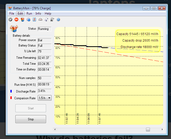Open the Edit menu

click(x=20, y=14)
